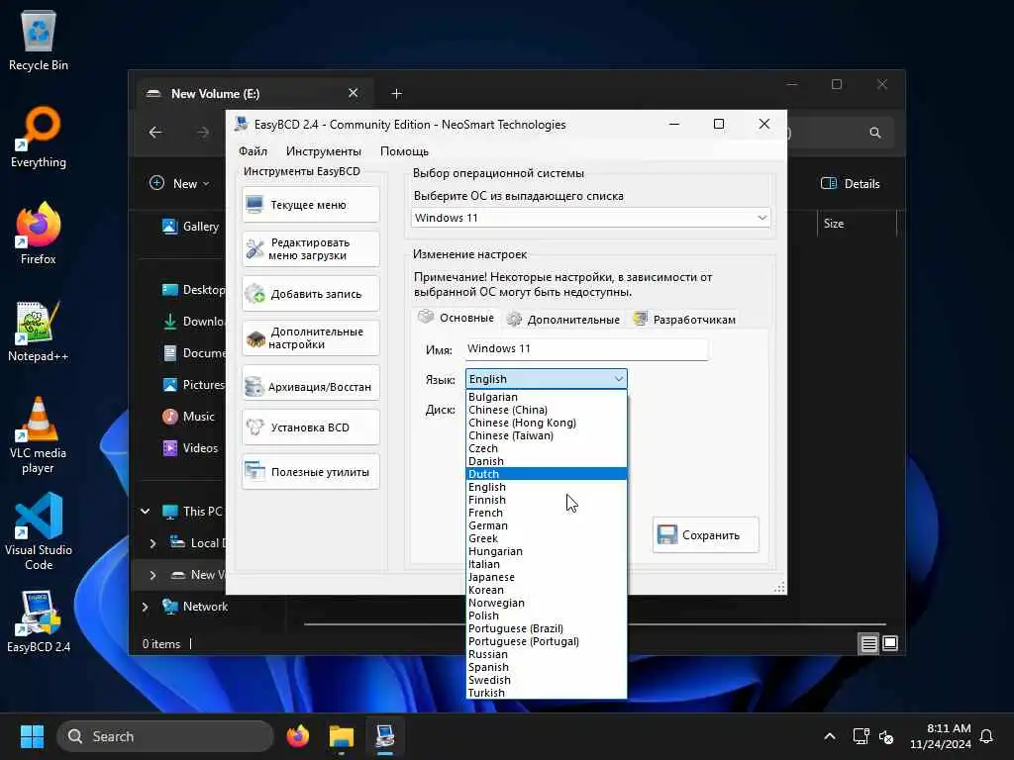Open the Файл menu
The height and width of the screenshot is (760, 1014).
[x=253, y=151]
